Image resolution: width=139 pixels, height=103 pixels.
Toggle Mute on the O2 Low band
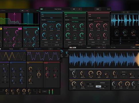point(57,42)
